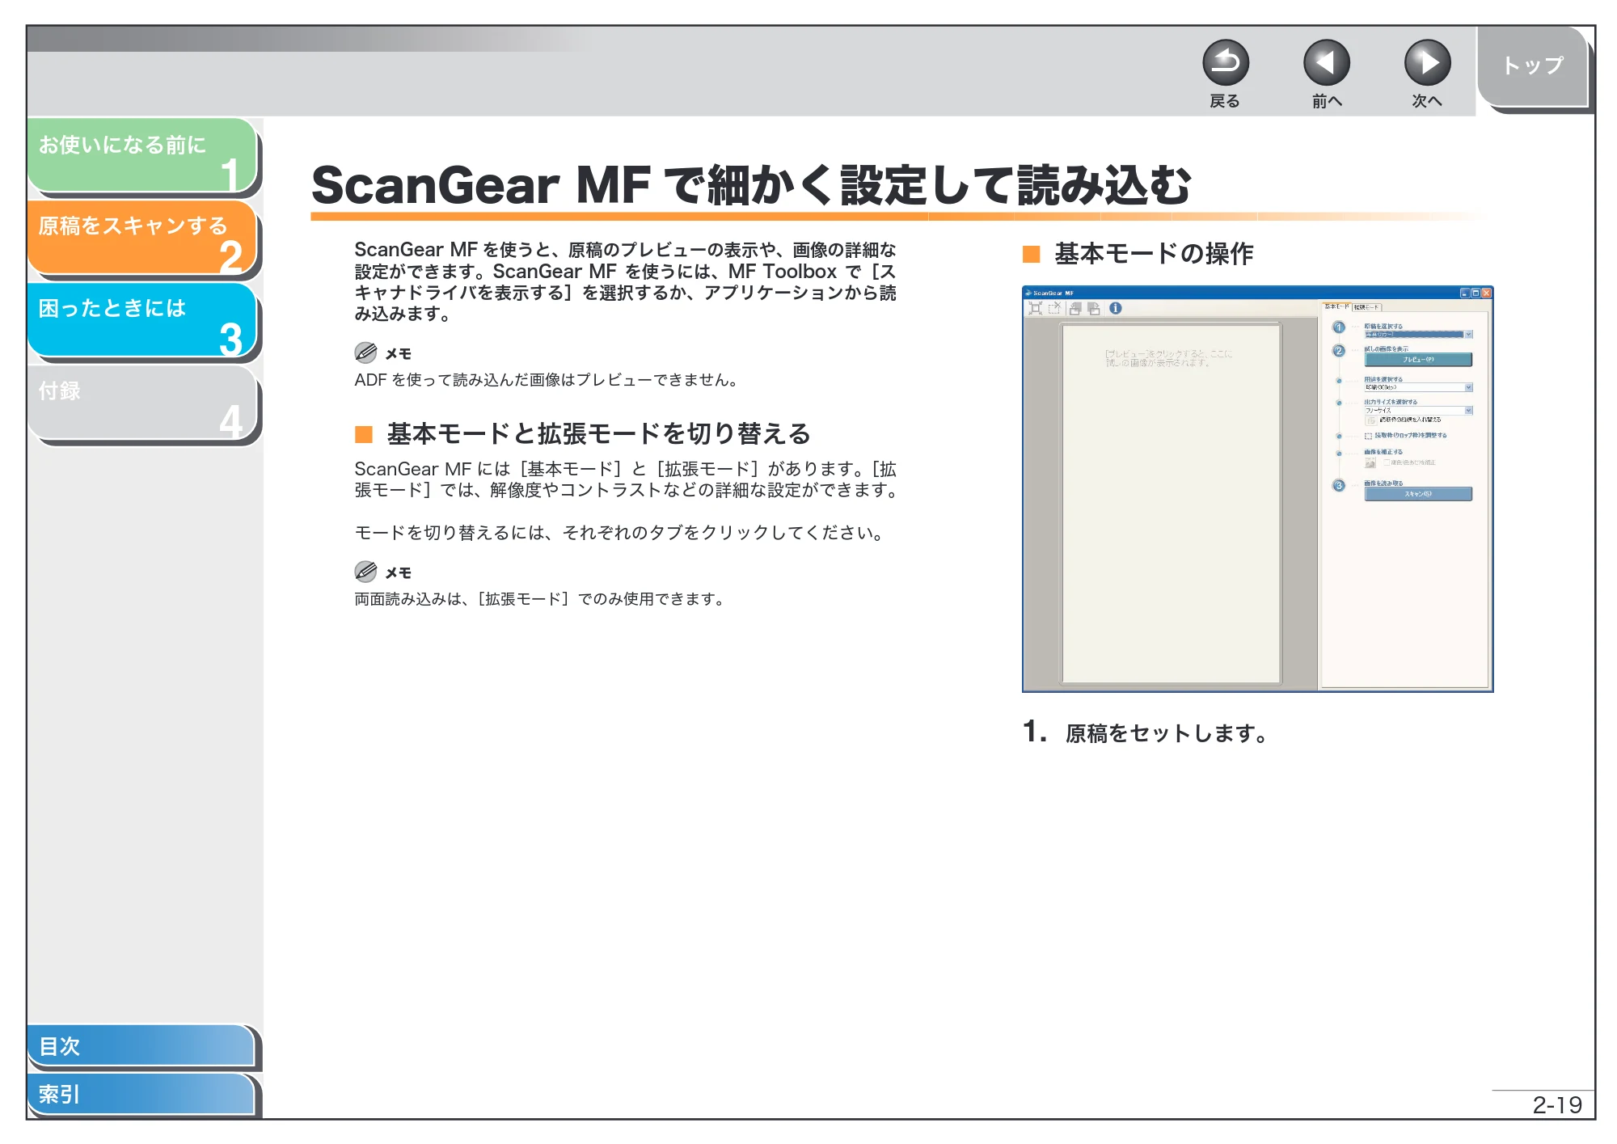Go to previous page with 前へ icon
Viewport: 1617px width, 1144px height.
coord(1327,63)
